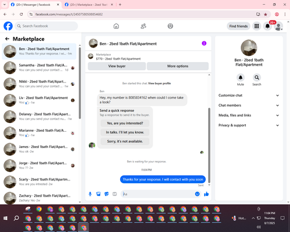Viewport: 290px width, 232px height.
Task: Click the Search Facebook field
Action: 46,26
